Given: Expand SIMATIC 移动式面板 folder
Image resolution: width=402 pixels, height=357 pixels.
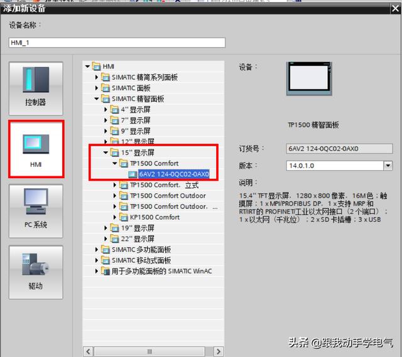Looking at the screenshot, I should tap(96, 260).
